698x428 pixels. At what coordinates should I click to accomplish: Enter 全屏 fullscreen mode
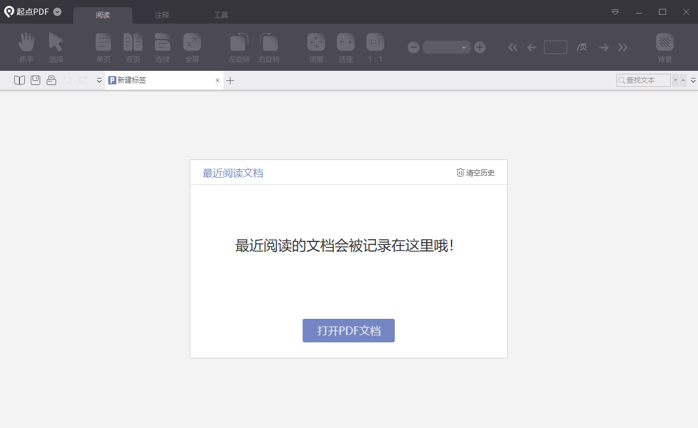click(192, 47)
